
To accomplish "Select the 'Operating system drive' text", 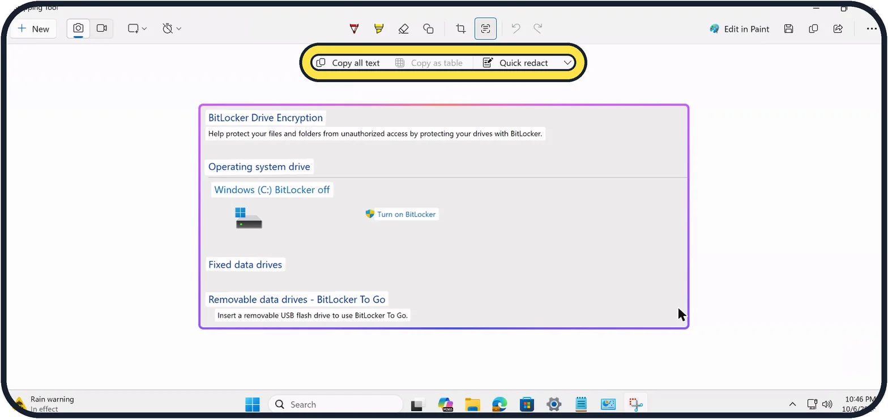I will [259, 166].
